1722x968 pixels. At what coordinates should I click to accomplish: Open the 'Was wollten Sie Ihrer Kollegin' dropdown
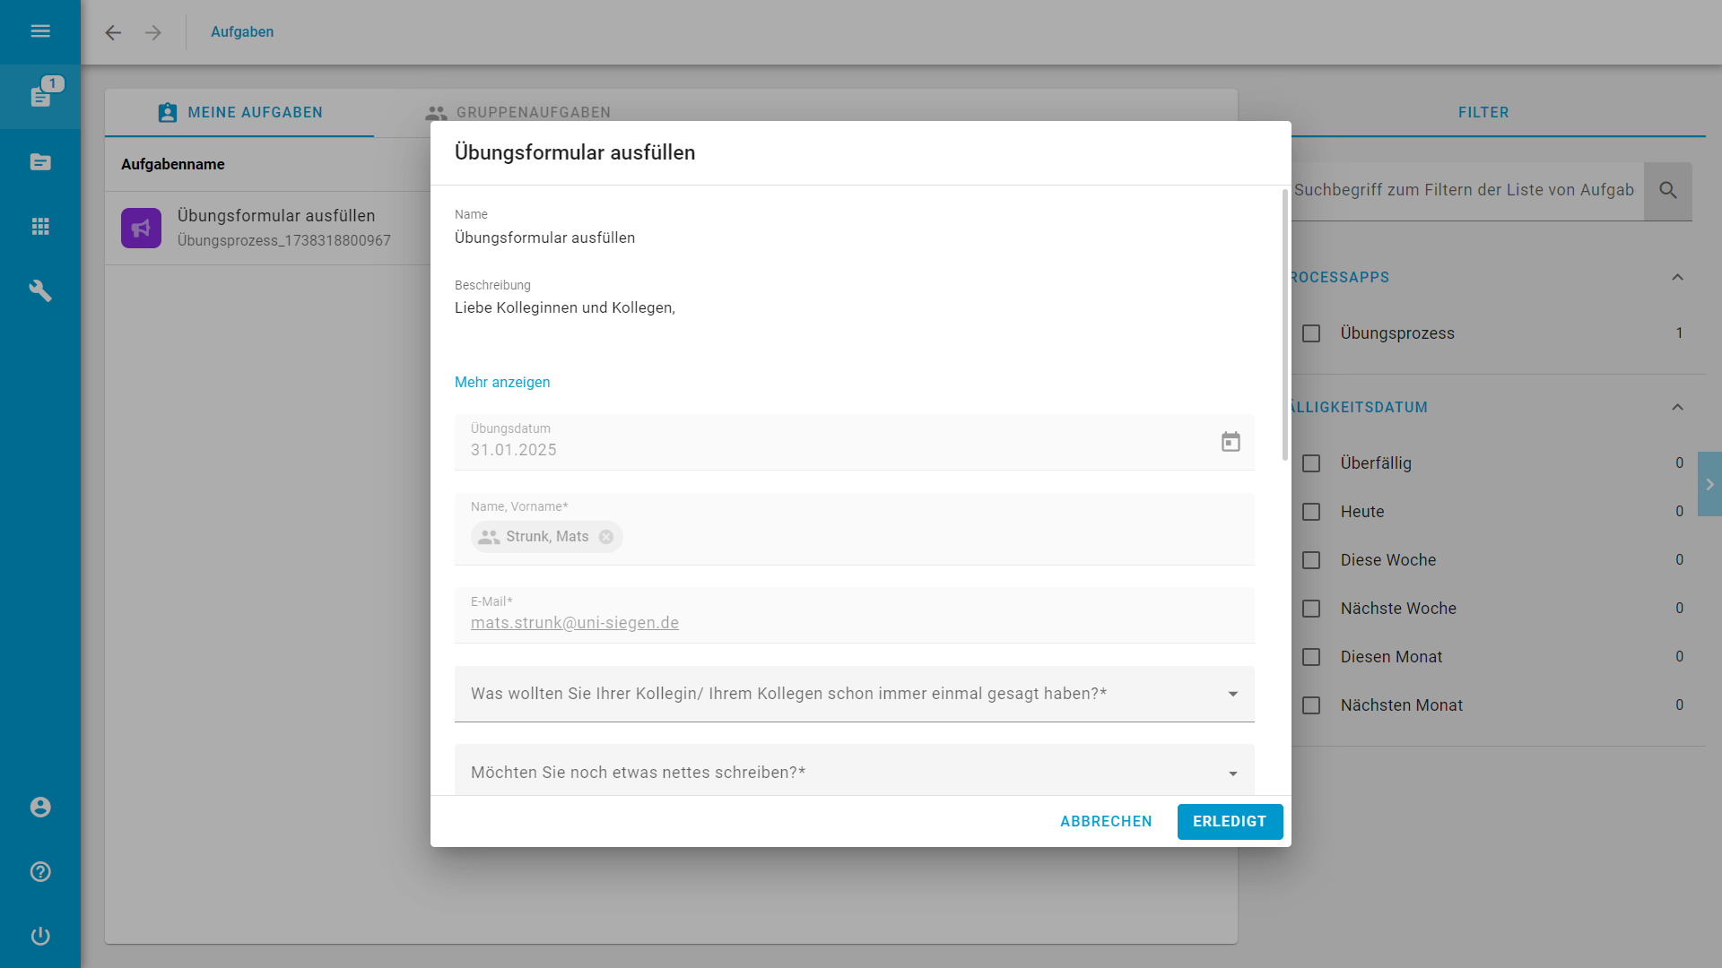click(854, 694)
